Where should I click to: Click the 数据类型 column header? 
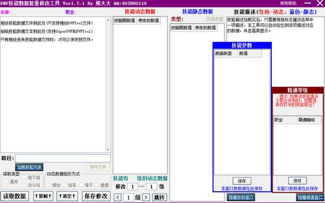pyautogui.click(x=226, y=54)
